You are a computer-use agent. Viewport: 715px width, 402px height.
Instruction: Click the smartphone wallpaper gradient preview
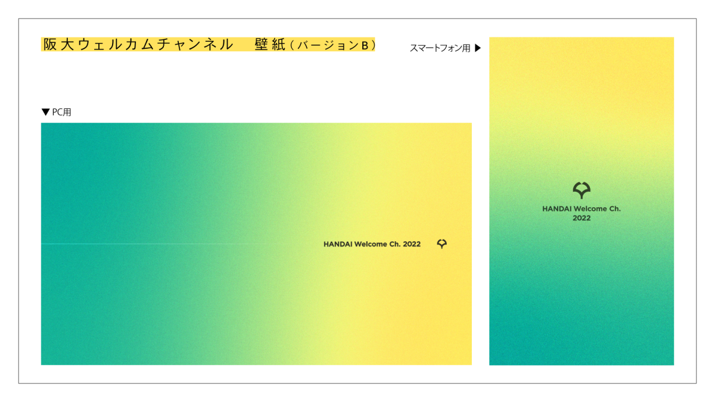click(x=582, y=201)
